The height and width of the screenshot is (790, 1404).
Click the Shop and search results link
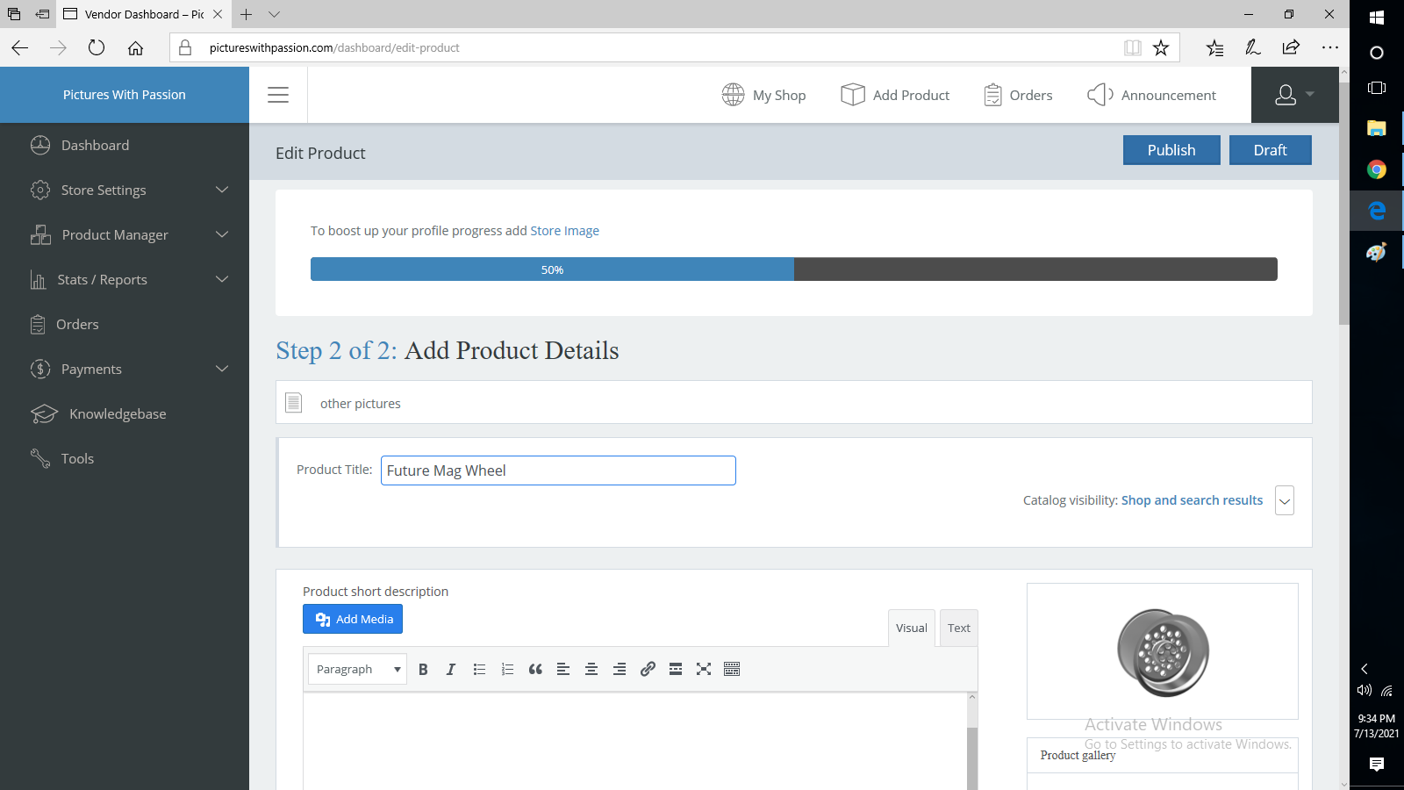point(1192,500)
